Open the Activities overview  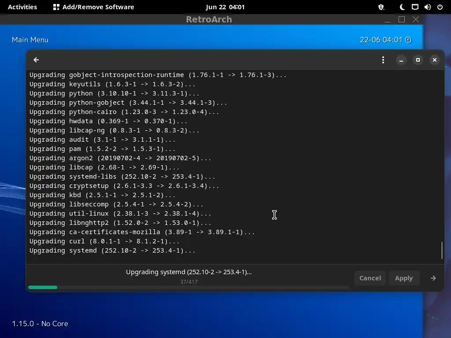tap(22, 7)
